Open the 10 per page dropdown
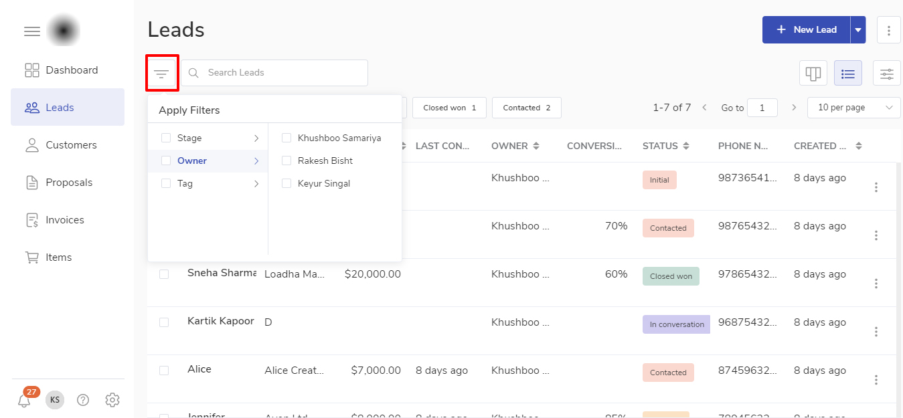This screenshot has width=903, height=418. (x=853, y=108)
